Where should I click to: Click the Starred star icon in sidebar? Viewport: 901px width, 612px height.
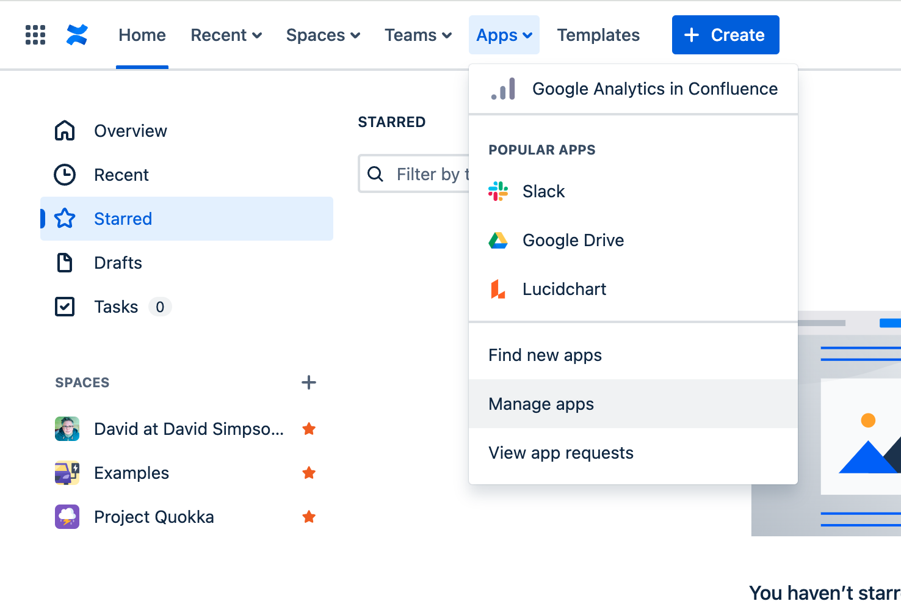tap(65, 218)
